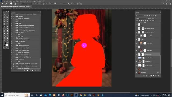Click the taskbar search box
The width and height of the screenshot is (172, 97).
17,95
